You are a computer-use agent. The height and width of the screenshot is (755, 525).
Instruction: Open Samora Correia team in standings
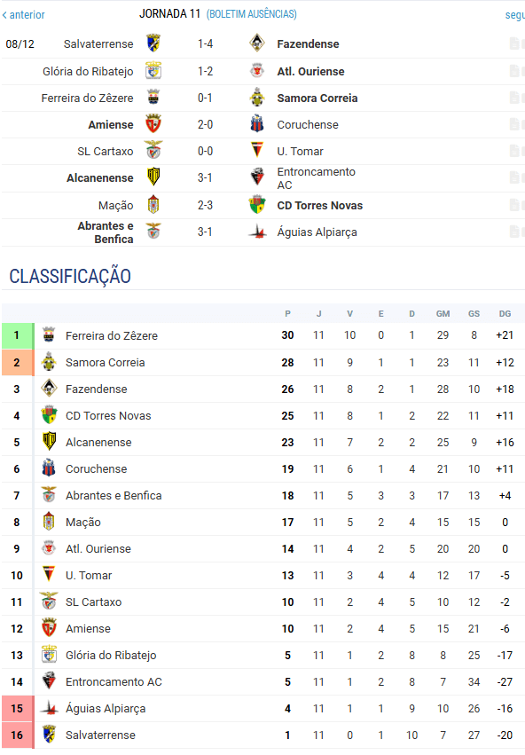coord(105,363)
